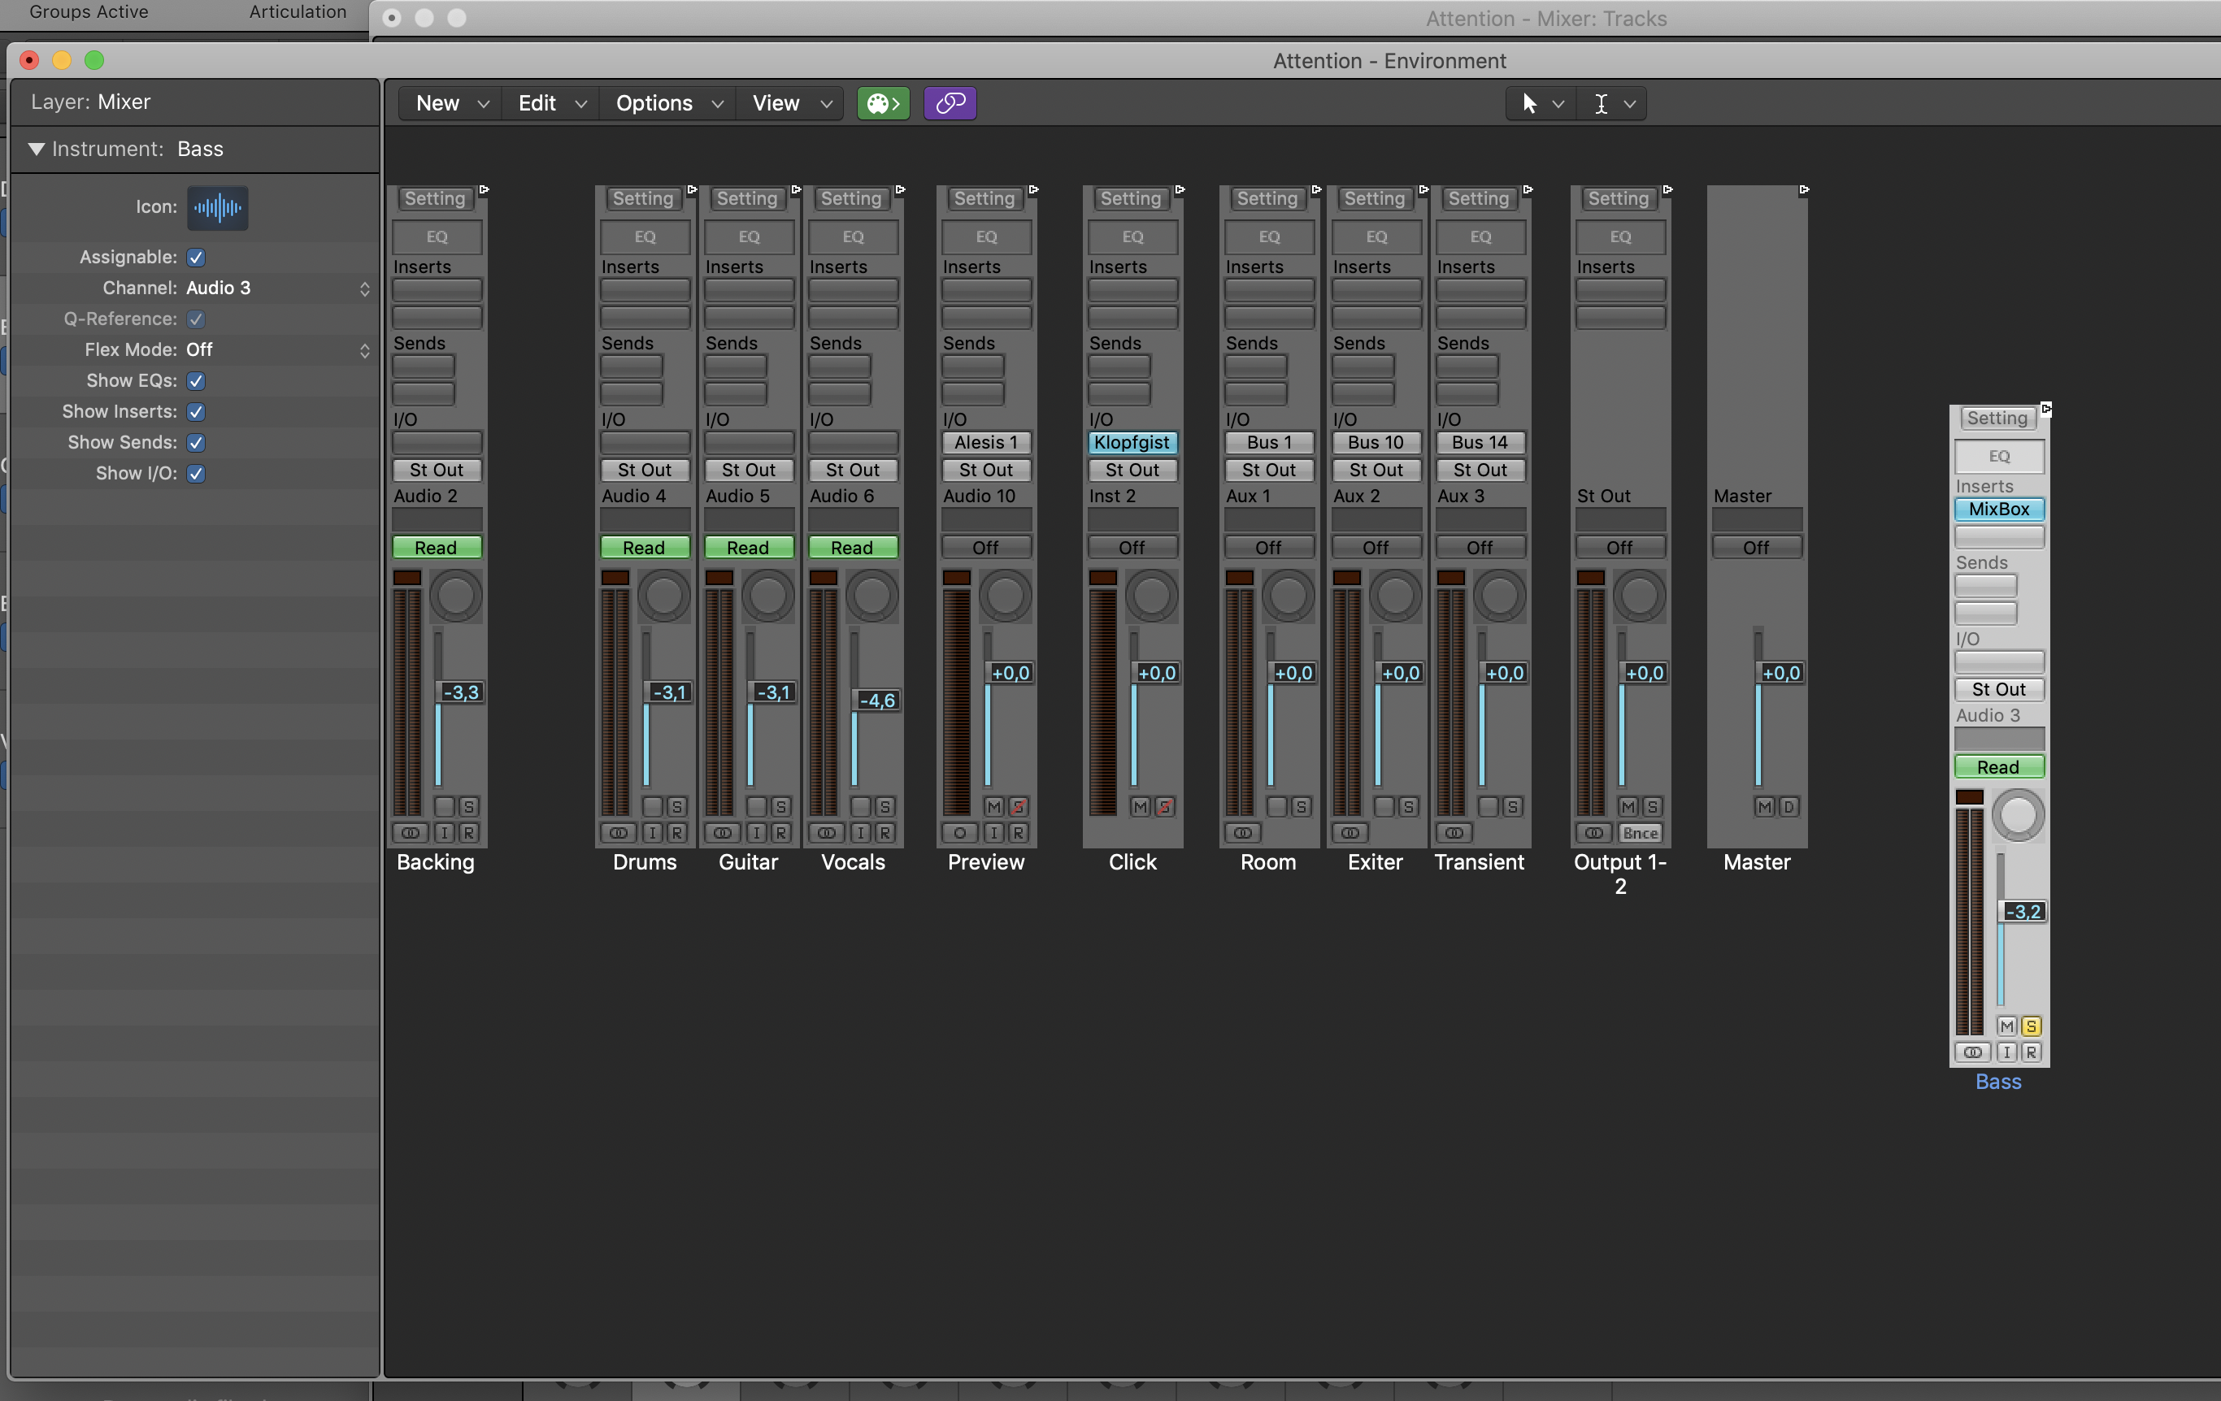Toggle the Show Sends checkbox
This screenshot has height=1401, width=2221.
pyautogui.click(x=196, y=442)
